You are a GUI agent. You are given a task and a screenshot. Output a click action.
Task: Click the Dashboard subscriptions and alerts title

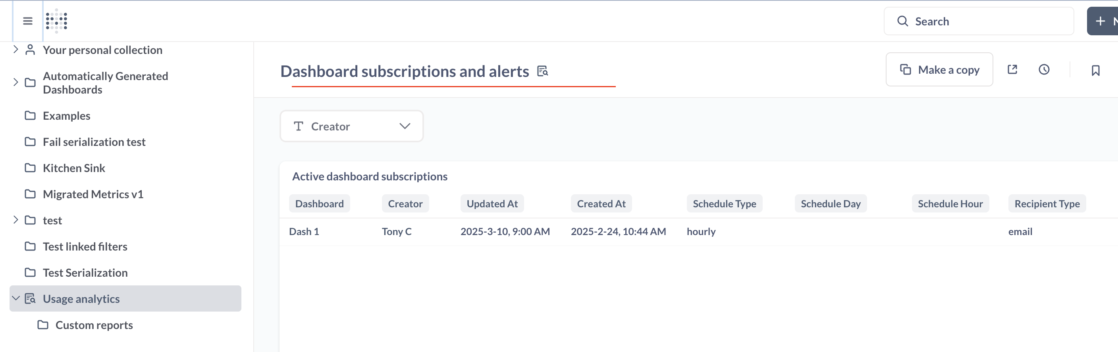(405, 71)
